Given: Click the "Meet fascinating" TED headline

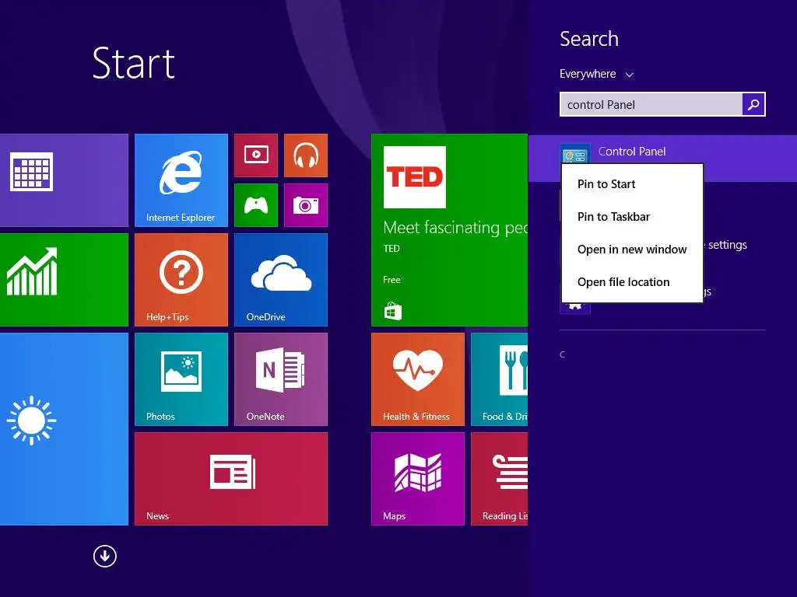Looking at the screenshot, I should pyautogui.click(x=455, y=228).
